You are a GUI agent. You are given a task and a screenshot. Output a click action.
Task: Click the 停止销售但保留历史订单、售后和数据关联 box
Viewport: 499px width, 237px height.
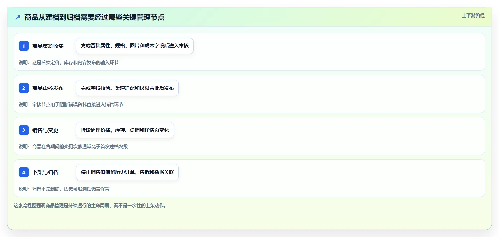point(127,172)
